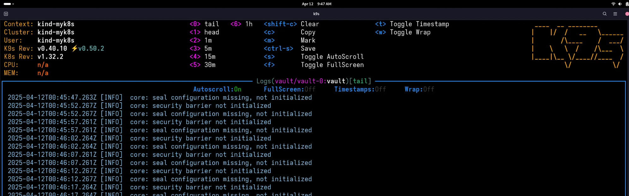Click security barrier log line at 00:45:57.261Z
Viewport: 629px width, 196px height.
[x=139, y=122]
